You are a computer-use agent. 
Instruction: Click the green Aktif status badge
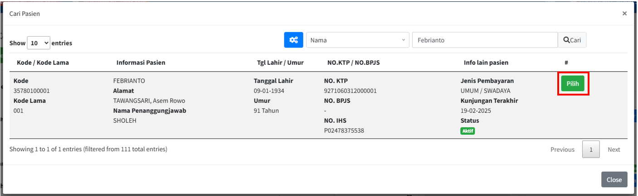[x=468, y=131]
